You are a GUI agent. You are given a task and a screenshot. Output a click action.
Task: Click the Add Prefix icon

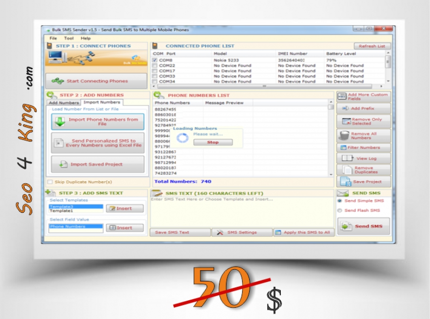tap(345, 108)
